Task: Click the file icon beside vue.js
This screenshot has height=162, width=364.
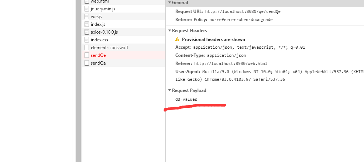Action: 87,16
